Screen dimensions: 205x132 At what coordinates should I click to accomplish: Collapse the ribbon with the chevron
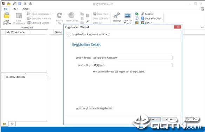[x=202, y=27]
